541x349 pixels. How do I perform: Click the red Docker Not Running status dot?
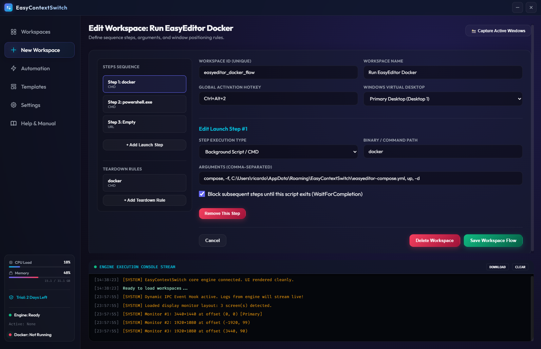(10, 335)
